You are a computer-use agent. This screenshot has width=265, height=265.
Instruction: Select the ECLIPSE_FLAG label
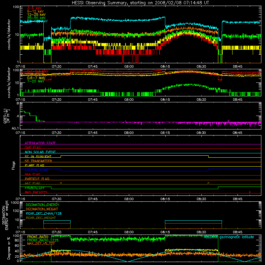click(36, 170)
